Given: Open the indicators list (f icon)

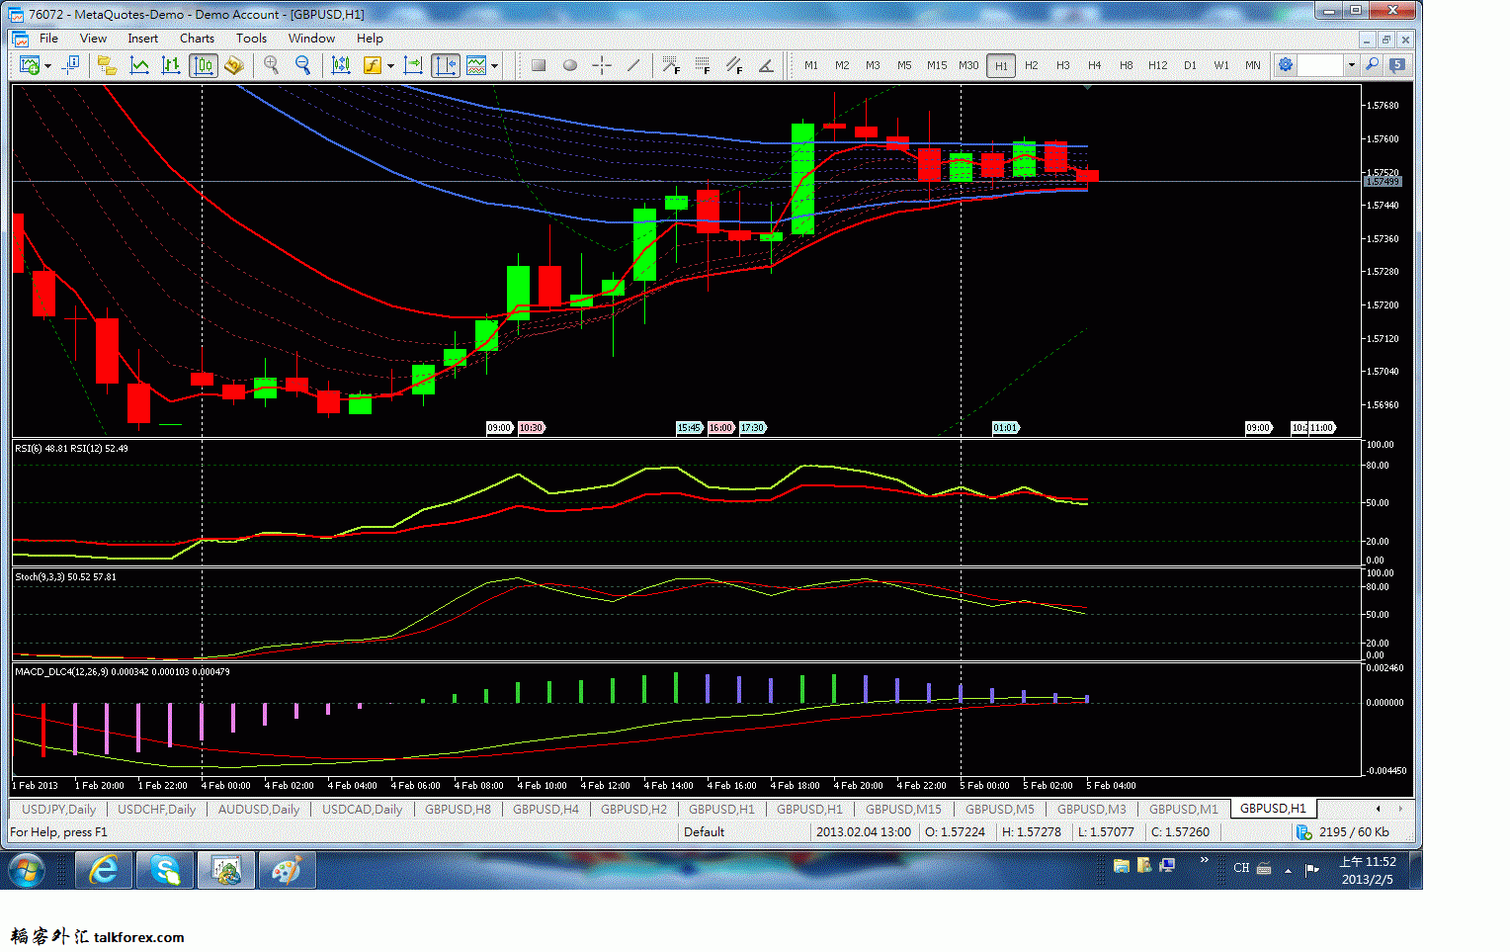Looking at the screenshot, I should pyautogui.click(x=373, y=65).
